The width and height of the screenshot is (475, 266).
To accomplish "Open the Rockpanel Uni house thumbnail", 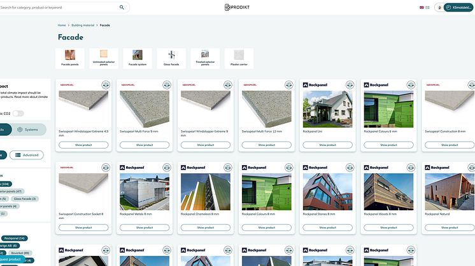I will (328, 109).
